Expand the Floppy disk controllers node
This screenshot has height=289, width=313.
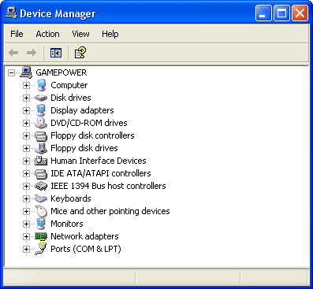click(x=26, y=135)
